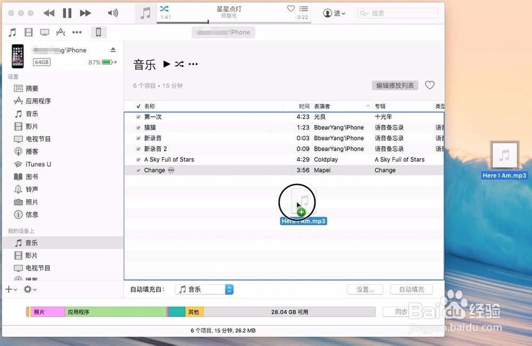Open the gear actions menu

[x=30, y=289]
